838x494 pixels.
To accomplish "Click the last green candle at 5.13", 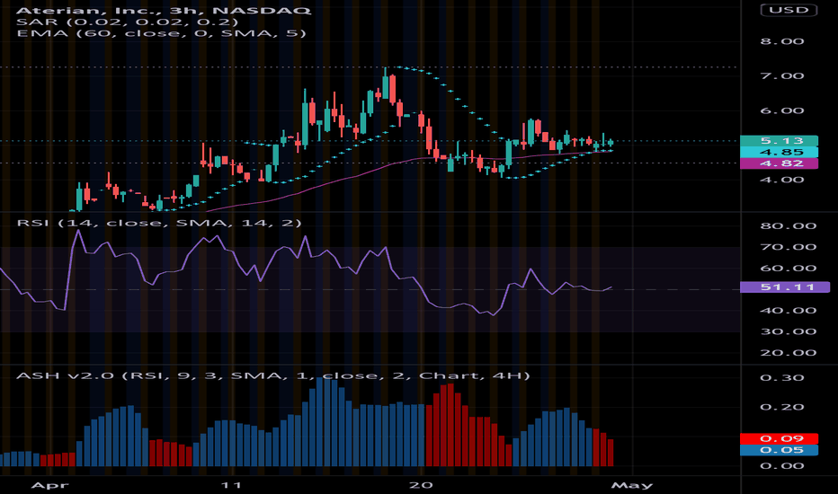I will [611, 142].
